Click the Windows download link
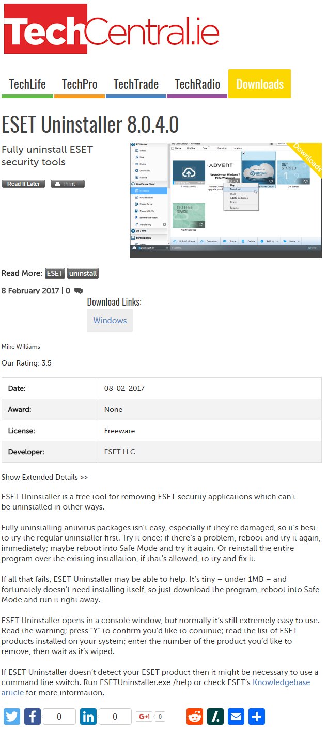 110,320
